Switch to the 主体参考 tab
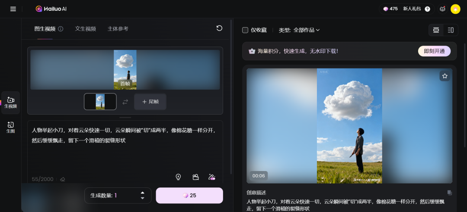The image size is (467, 212). pyautogui.click(x=118, y=29)
